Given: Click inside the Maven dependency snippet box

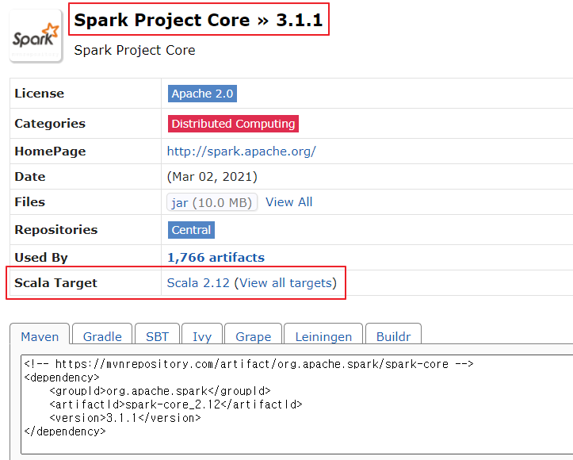Looking at the screenshot, I should tap(296, 404).
